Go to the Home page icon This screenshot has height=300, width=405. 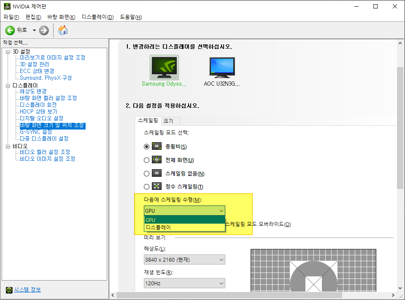click(x=63, y=30)
